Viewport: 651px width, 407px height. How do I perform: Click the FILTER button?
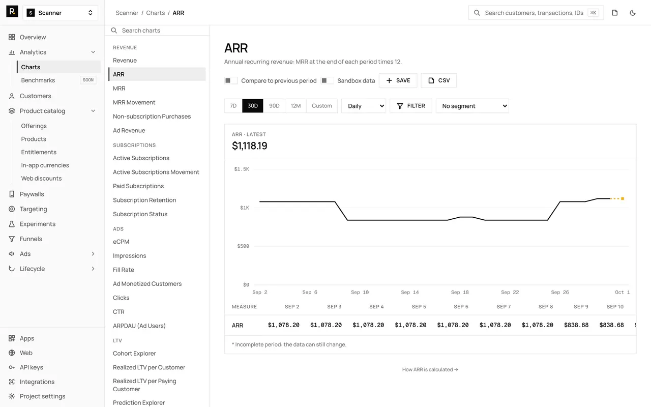coord(411,106)
